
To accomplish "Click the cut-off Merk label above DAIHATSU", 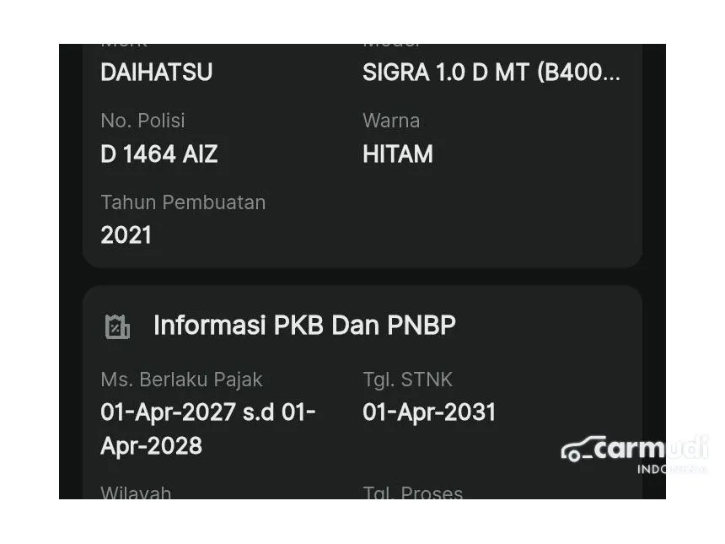I will (124, 46).
